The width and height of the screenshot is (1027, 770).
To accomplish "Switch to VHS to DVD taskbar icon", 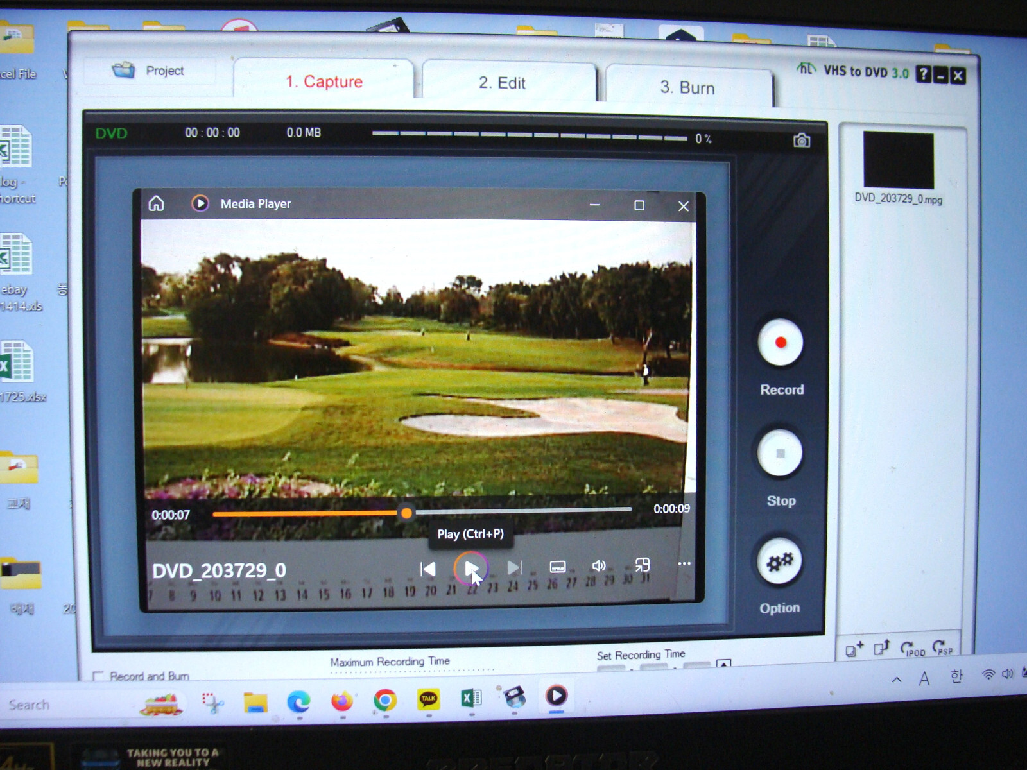I will (514, 697).
